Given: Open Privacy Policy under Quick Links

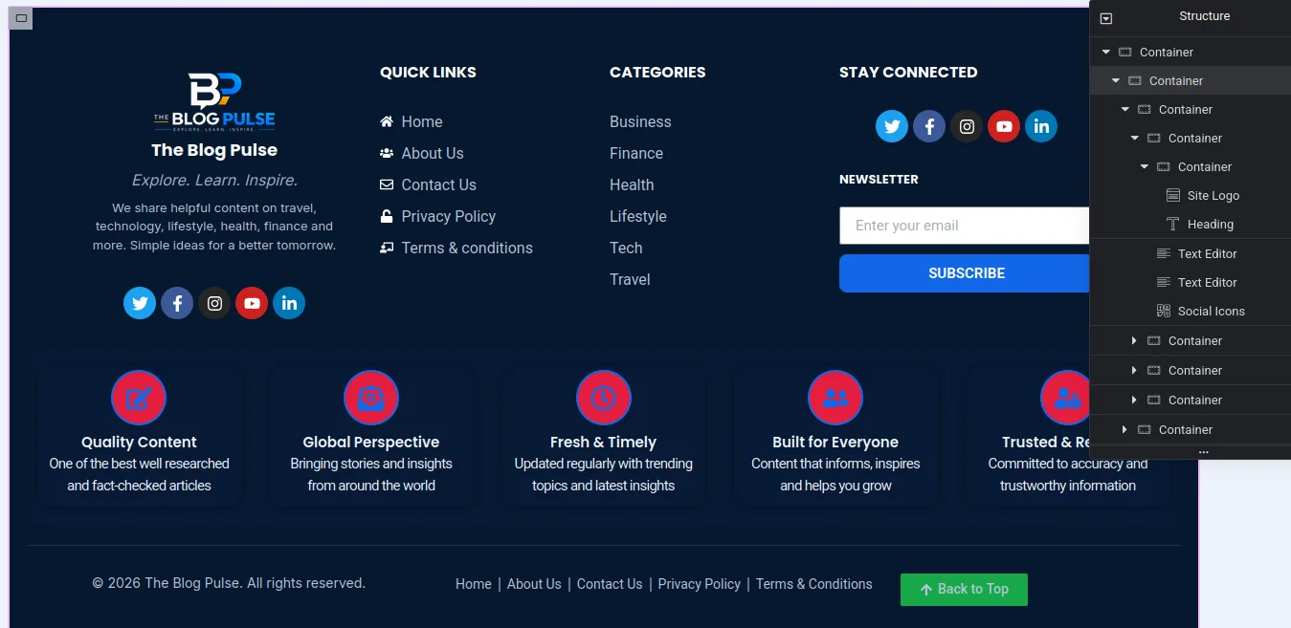Looking at the screenshot, I should [449, 216].
